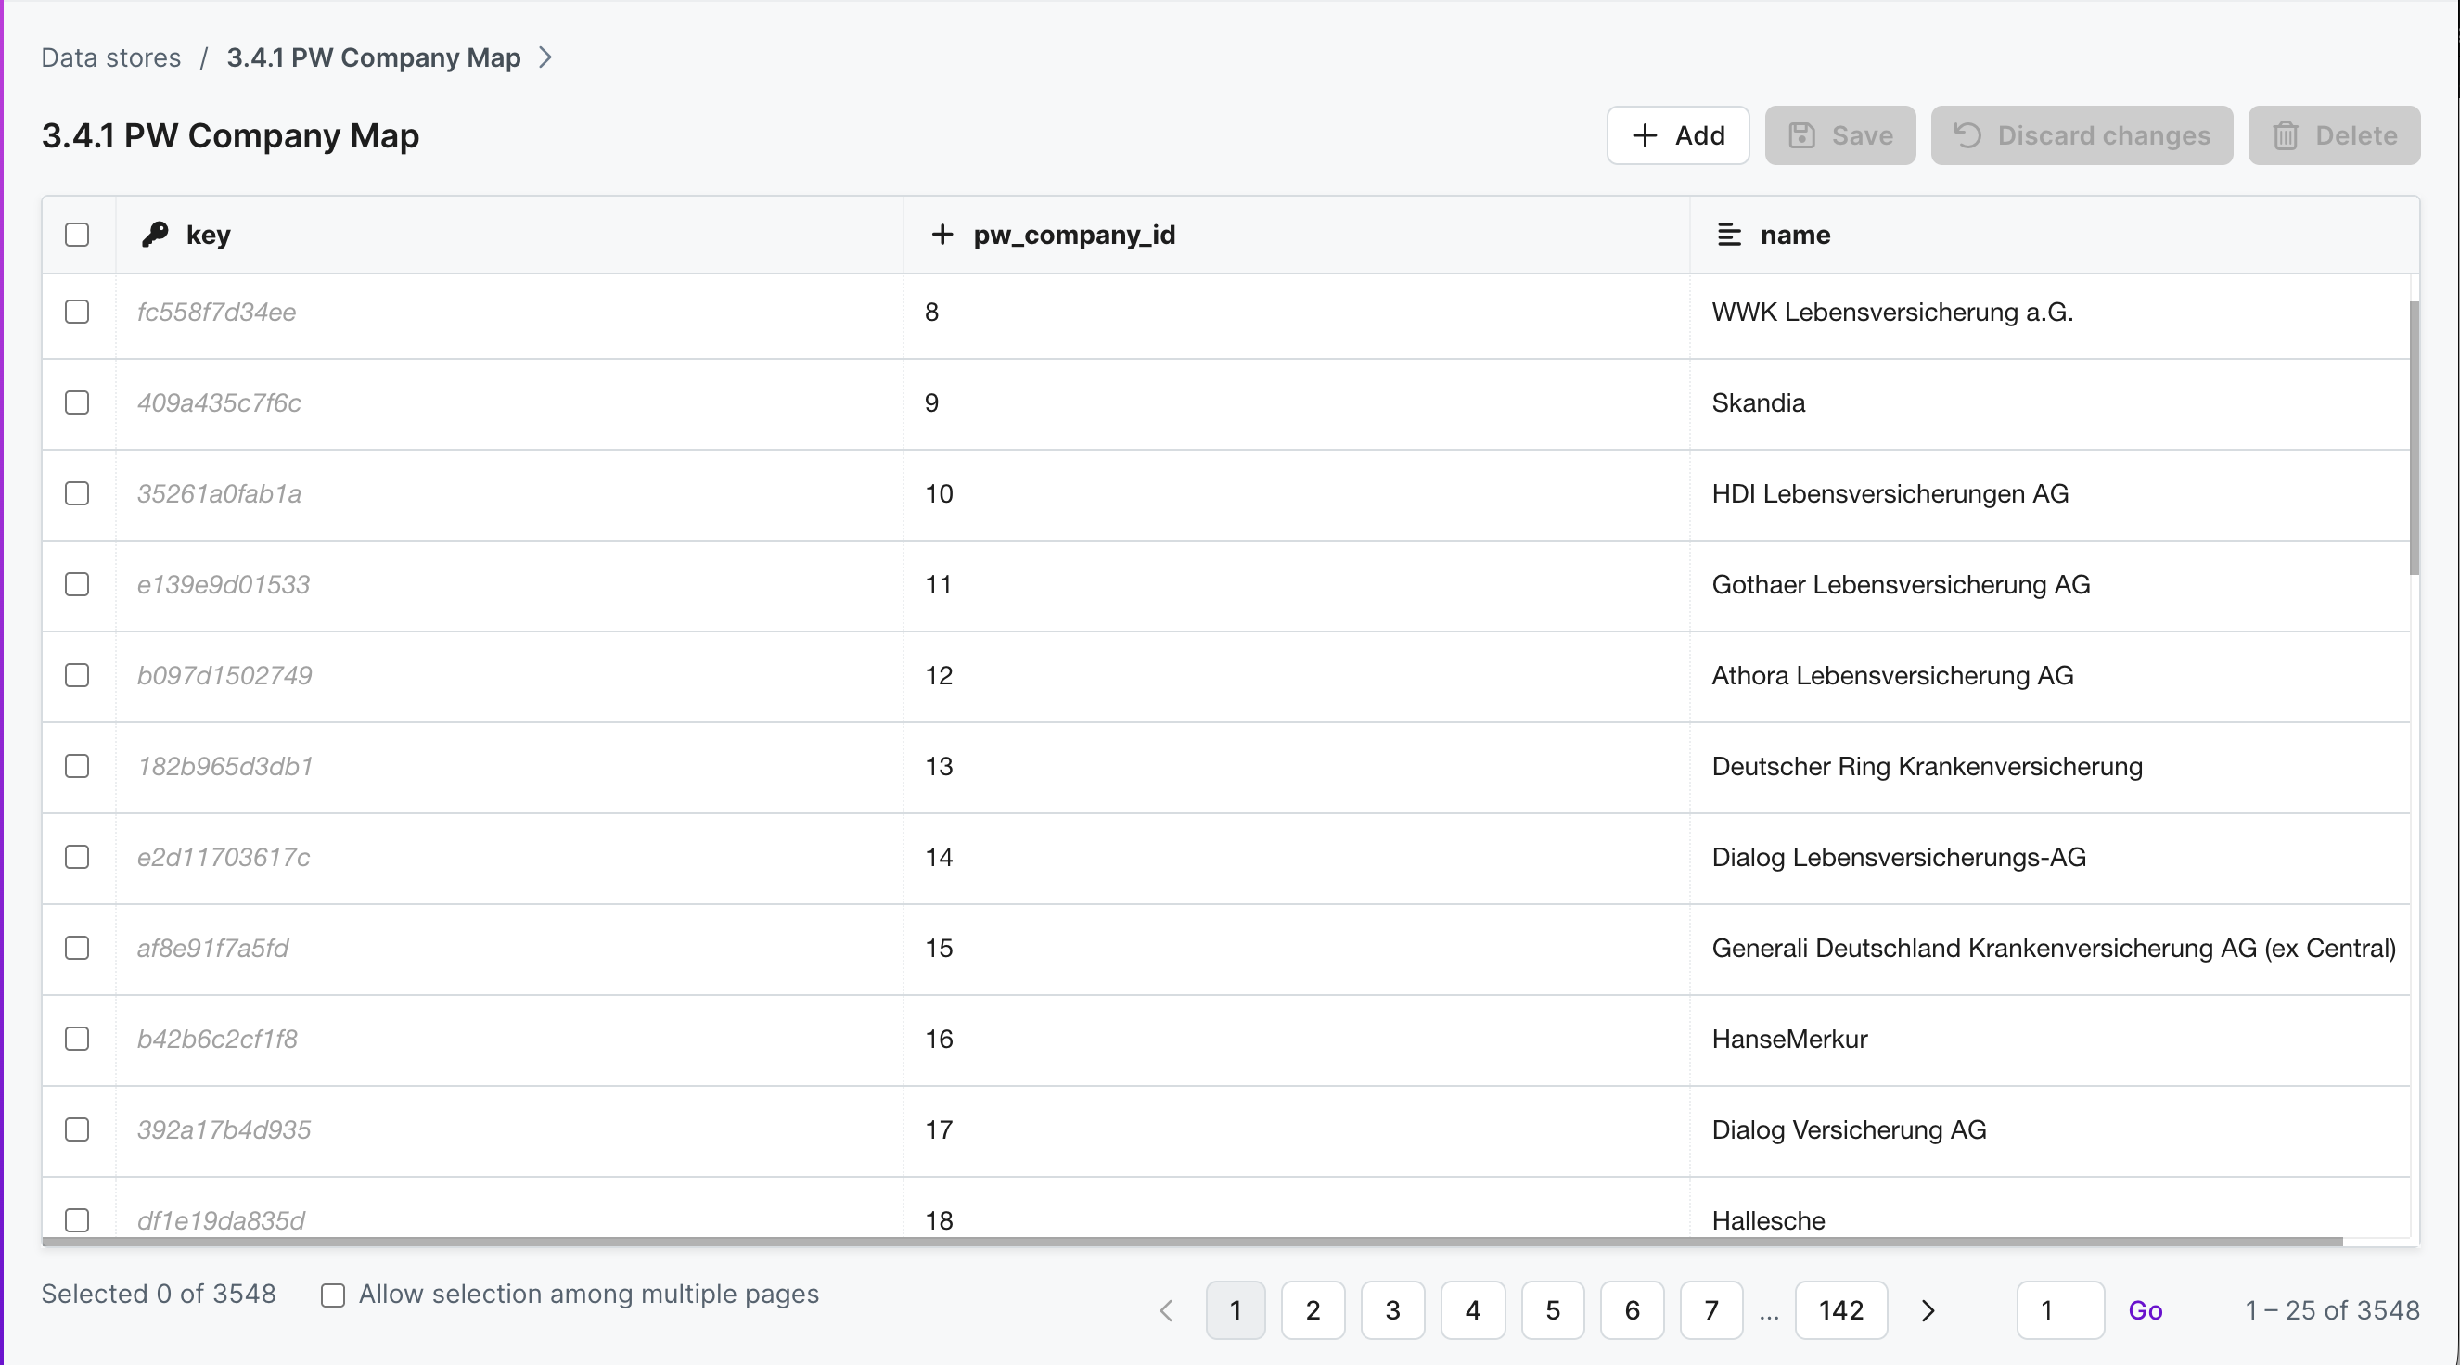Viewport: 2460px width, 1365px height.
Task: Toggle the select-all checkbox in table header
Action: click(x=77, y=235)
